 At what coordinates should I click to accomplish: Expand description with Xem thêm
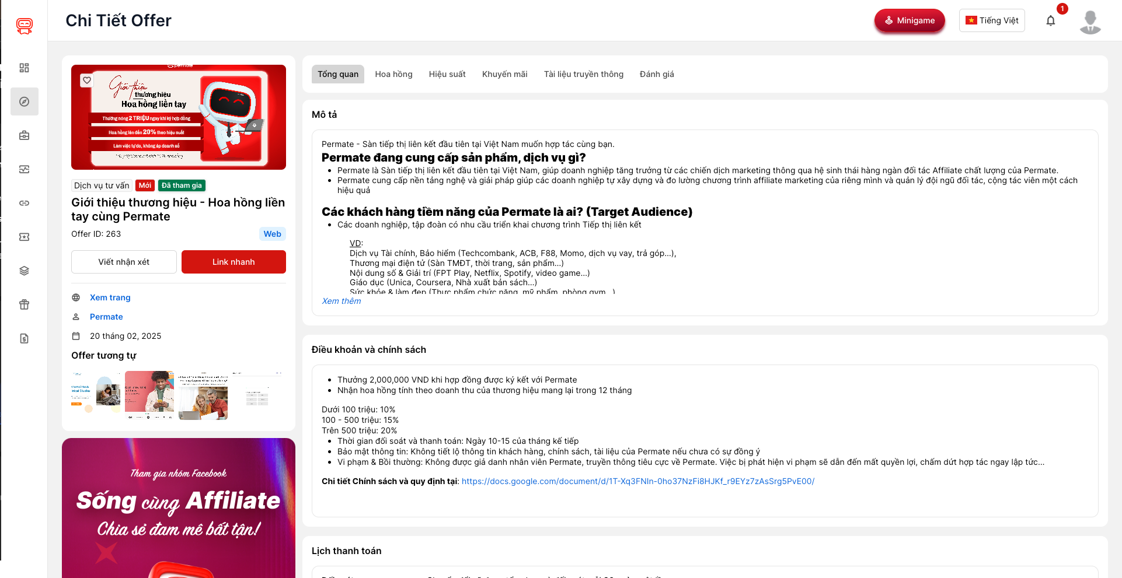[342, 301]
